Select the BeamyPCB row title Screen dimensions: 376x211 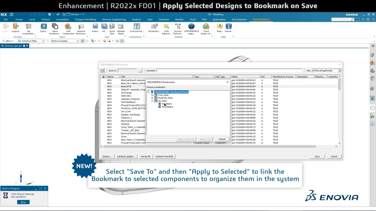coord(126,86)
